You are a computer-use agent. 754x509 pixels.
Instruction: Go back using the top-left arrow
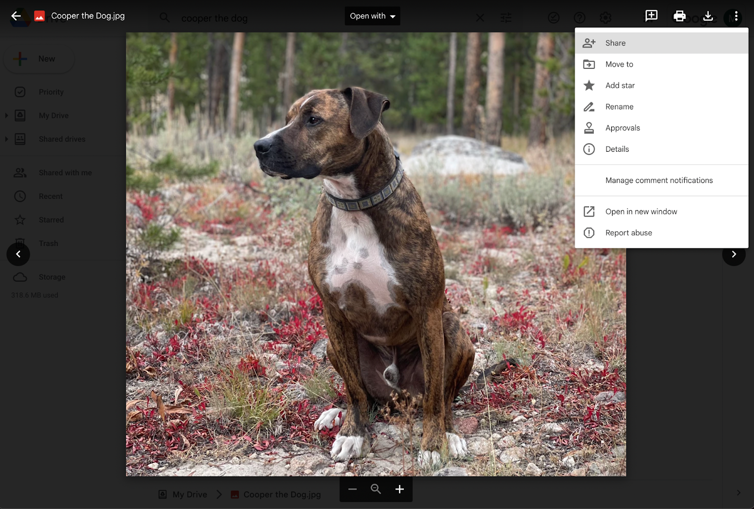click(x=16, y=16)
